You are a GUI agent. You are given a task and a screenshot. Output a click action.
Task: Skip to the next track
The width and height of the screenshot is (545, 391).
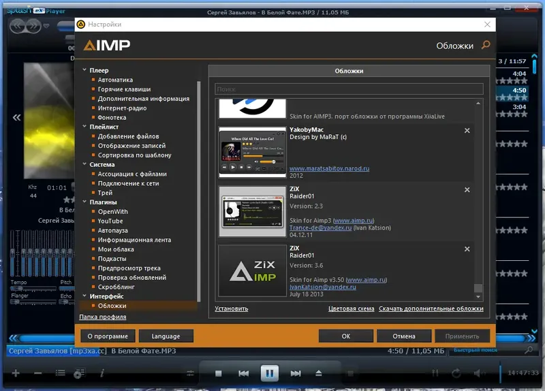coord(296,373)
